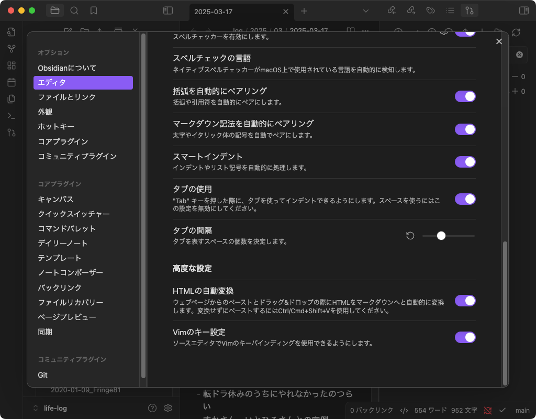The image size is (536, 419).
Task: Adjust the タブの間隔 slider
Action: tap(448, 236)
